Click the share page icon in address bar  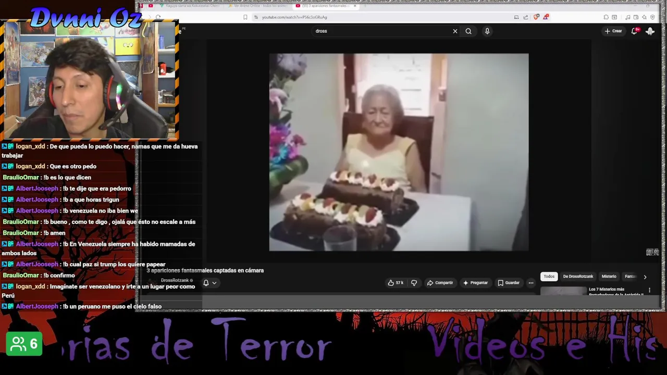[x=526, y=17]
